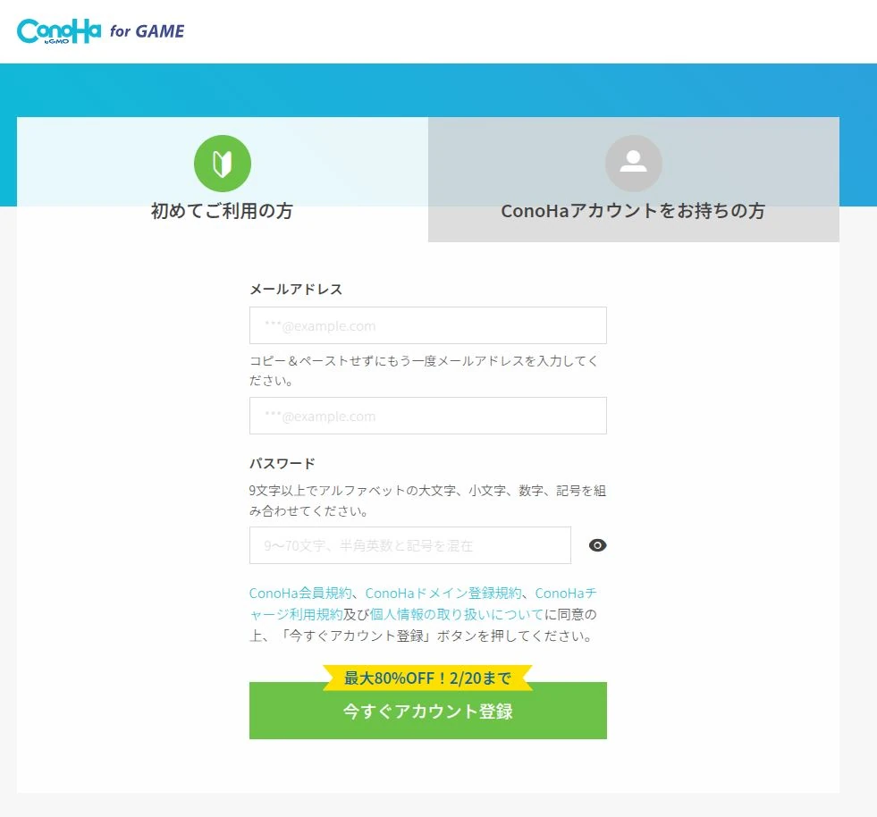Focus the パスワード input field
The height and width of the screenshot is (817, 877).
tap(410, 545)
